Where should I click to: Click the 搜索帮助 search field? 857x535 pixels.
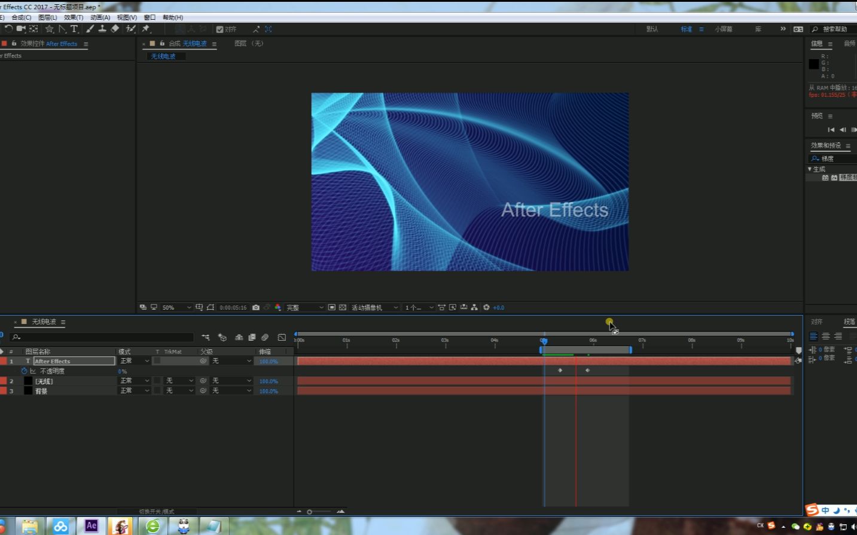pos(832,29)
